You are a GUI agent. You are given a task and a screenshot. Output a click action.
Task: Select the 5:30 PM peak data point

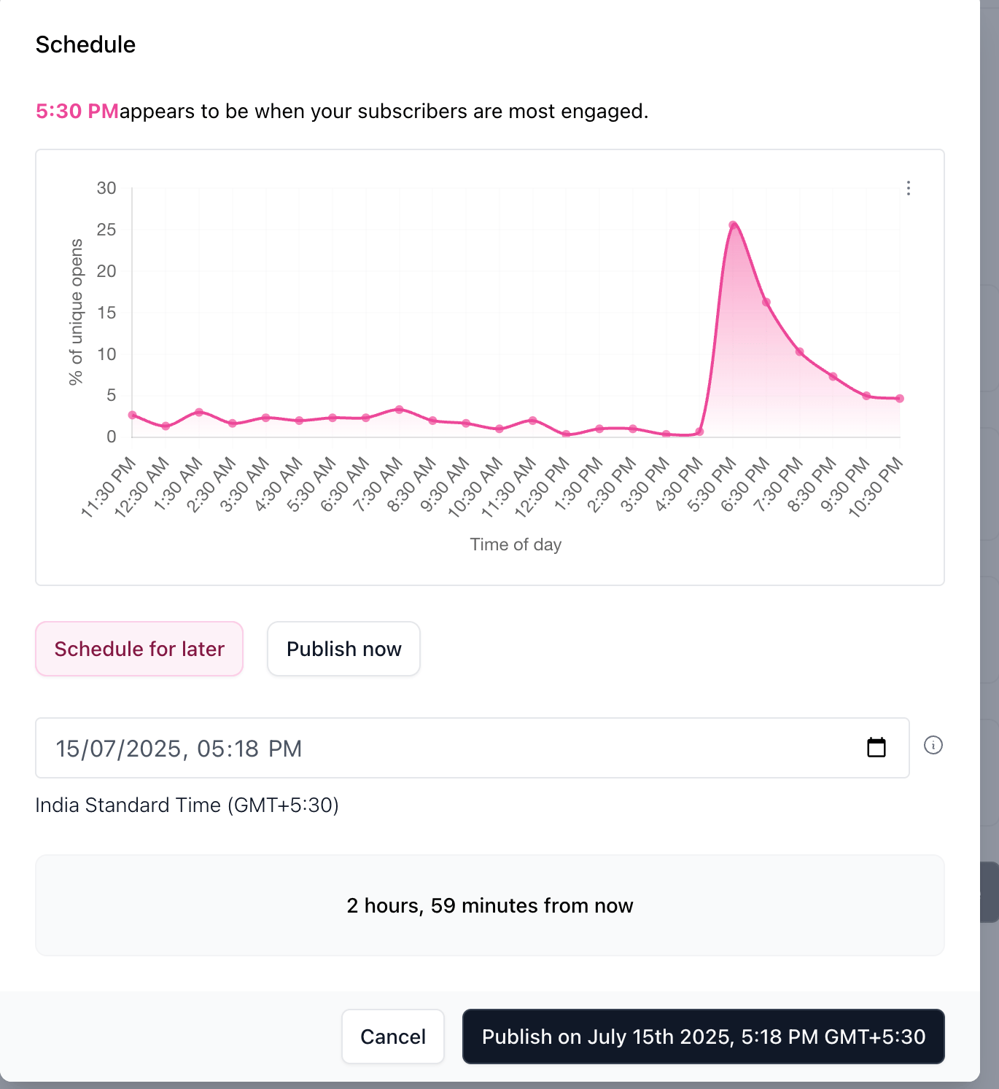pos(734,225)
